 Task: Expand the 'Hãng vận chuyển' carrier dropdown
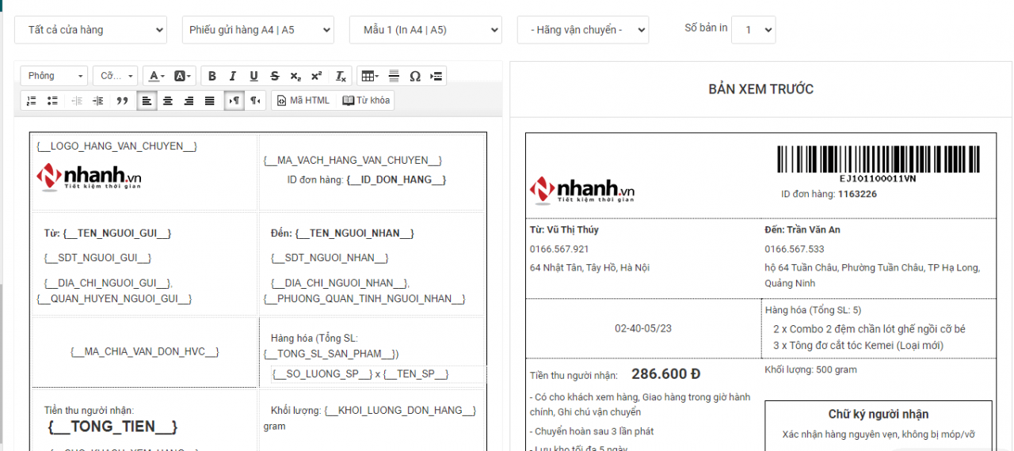pos(583,30)
